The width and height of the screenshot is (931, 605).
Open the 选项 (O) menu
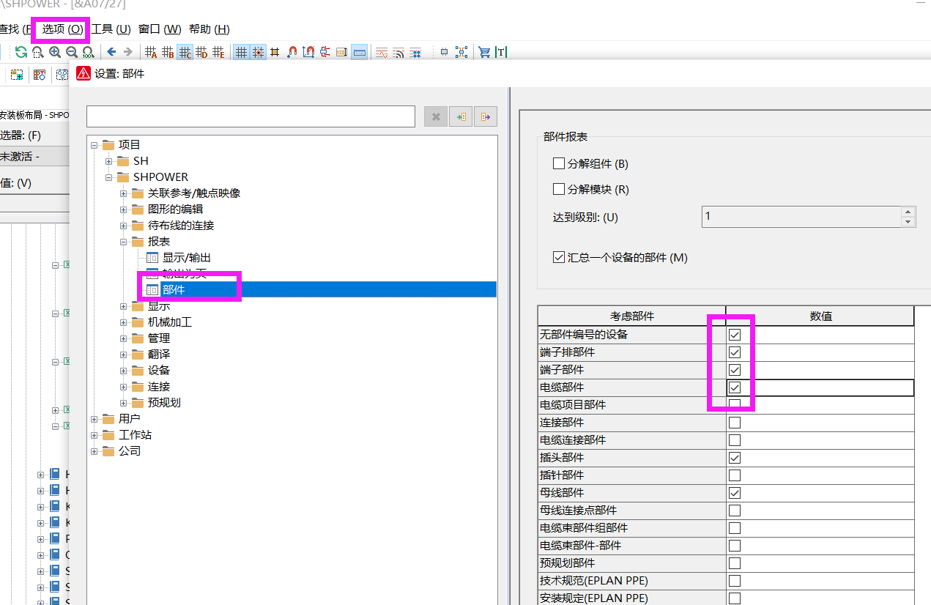click(59, 29)
